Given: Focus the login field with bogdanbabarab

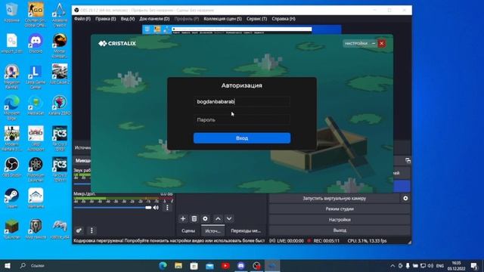Looking at the screenshot, I should pos(242,101).
